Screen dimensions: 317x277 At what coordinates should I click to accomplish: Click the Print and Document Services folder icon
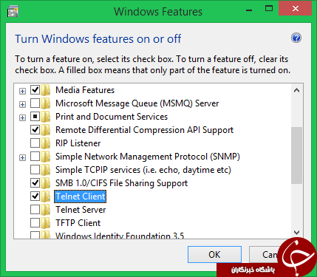pos(46,117)
